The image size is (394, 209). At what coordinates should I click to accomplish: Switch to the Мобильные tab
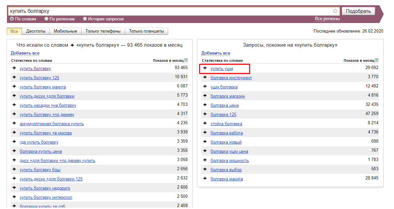pyautogui.click(x=65, y=31)
